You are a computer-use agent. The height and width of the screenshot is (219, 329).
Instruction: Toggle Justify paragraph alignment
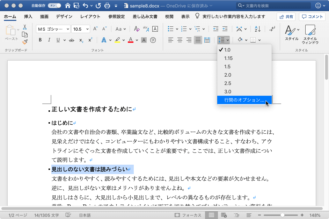coord(198,40)
